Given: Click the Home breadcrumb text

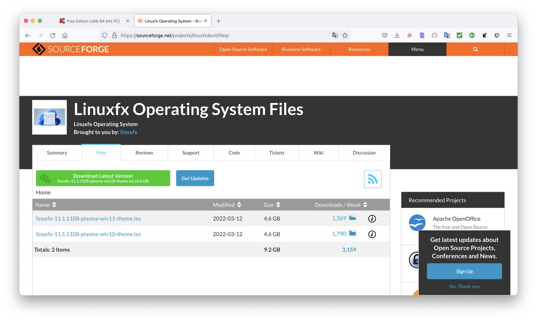Looking at the screenshot, I should click(43, 193).
